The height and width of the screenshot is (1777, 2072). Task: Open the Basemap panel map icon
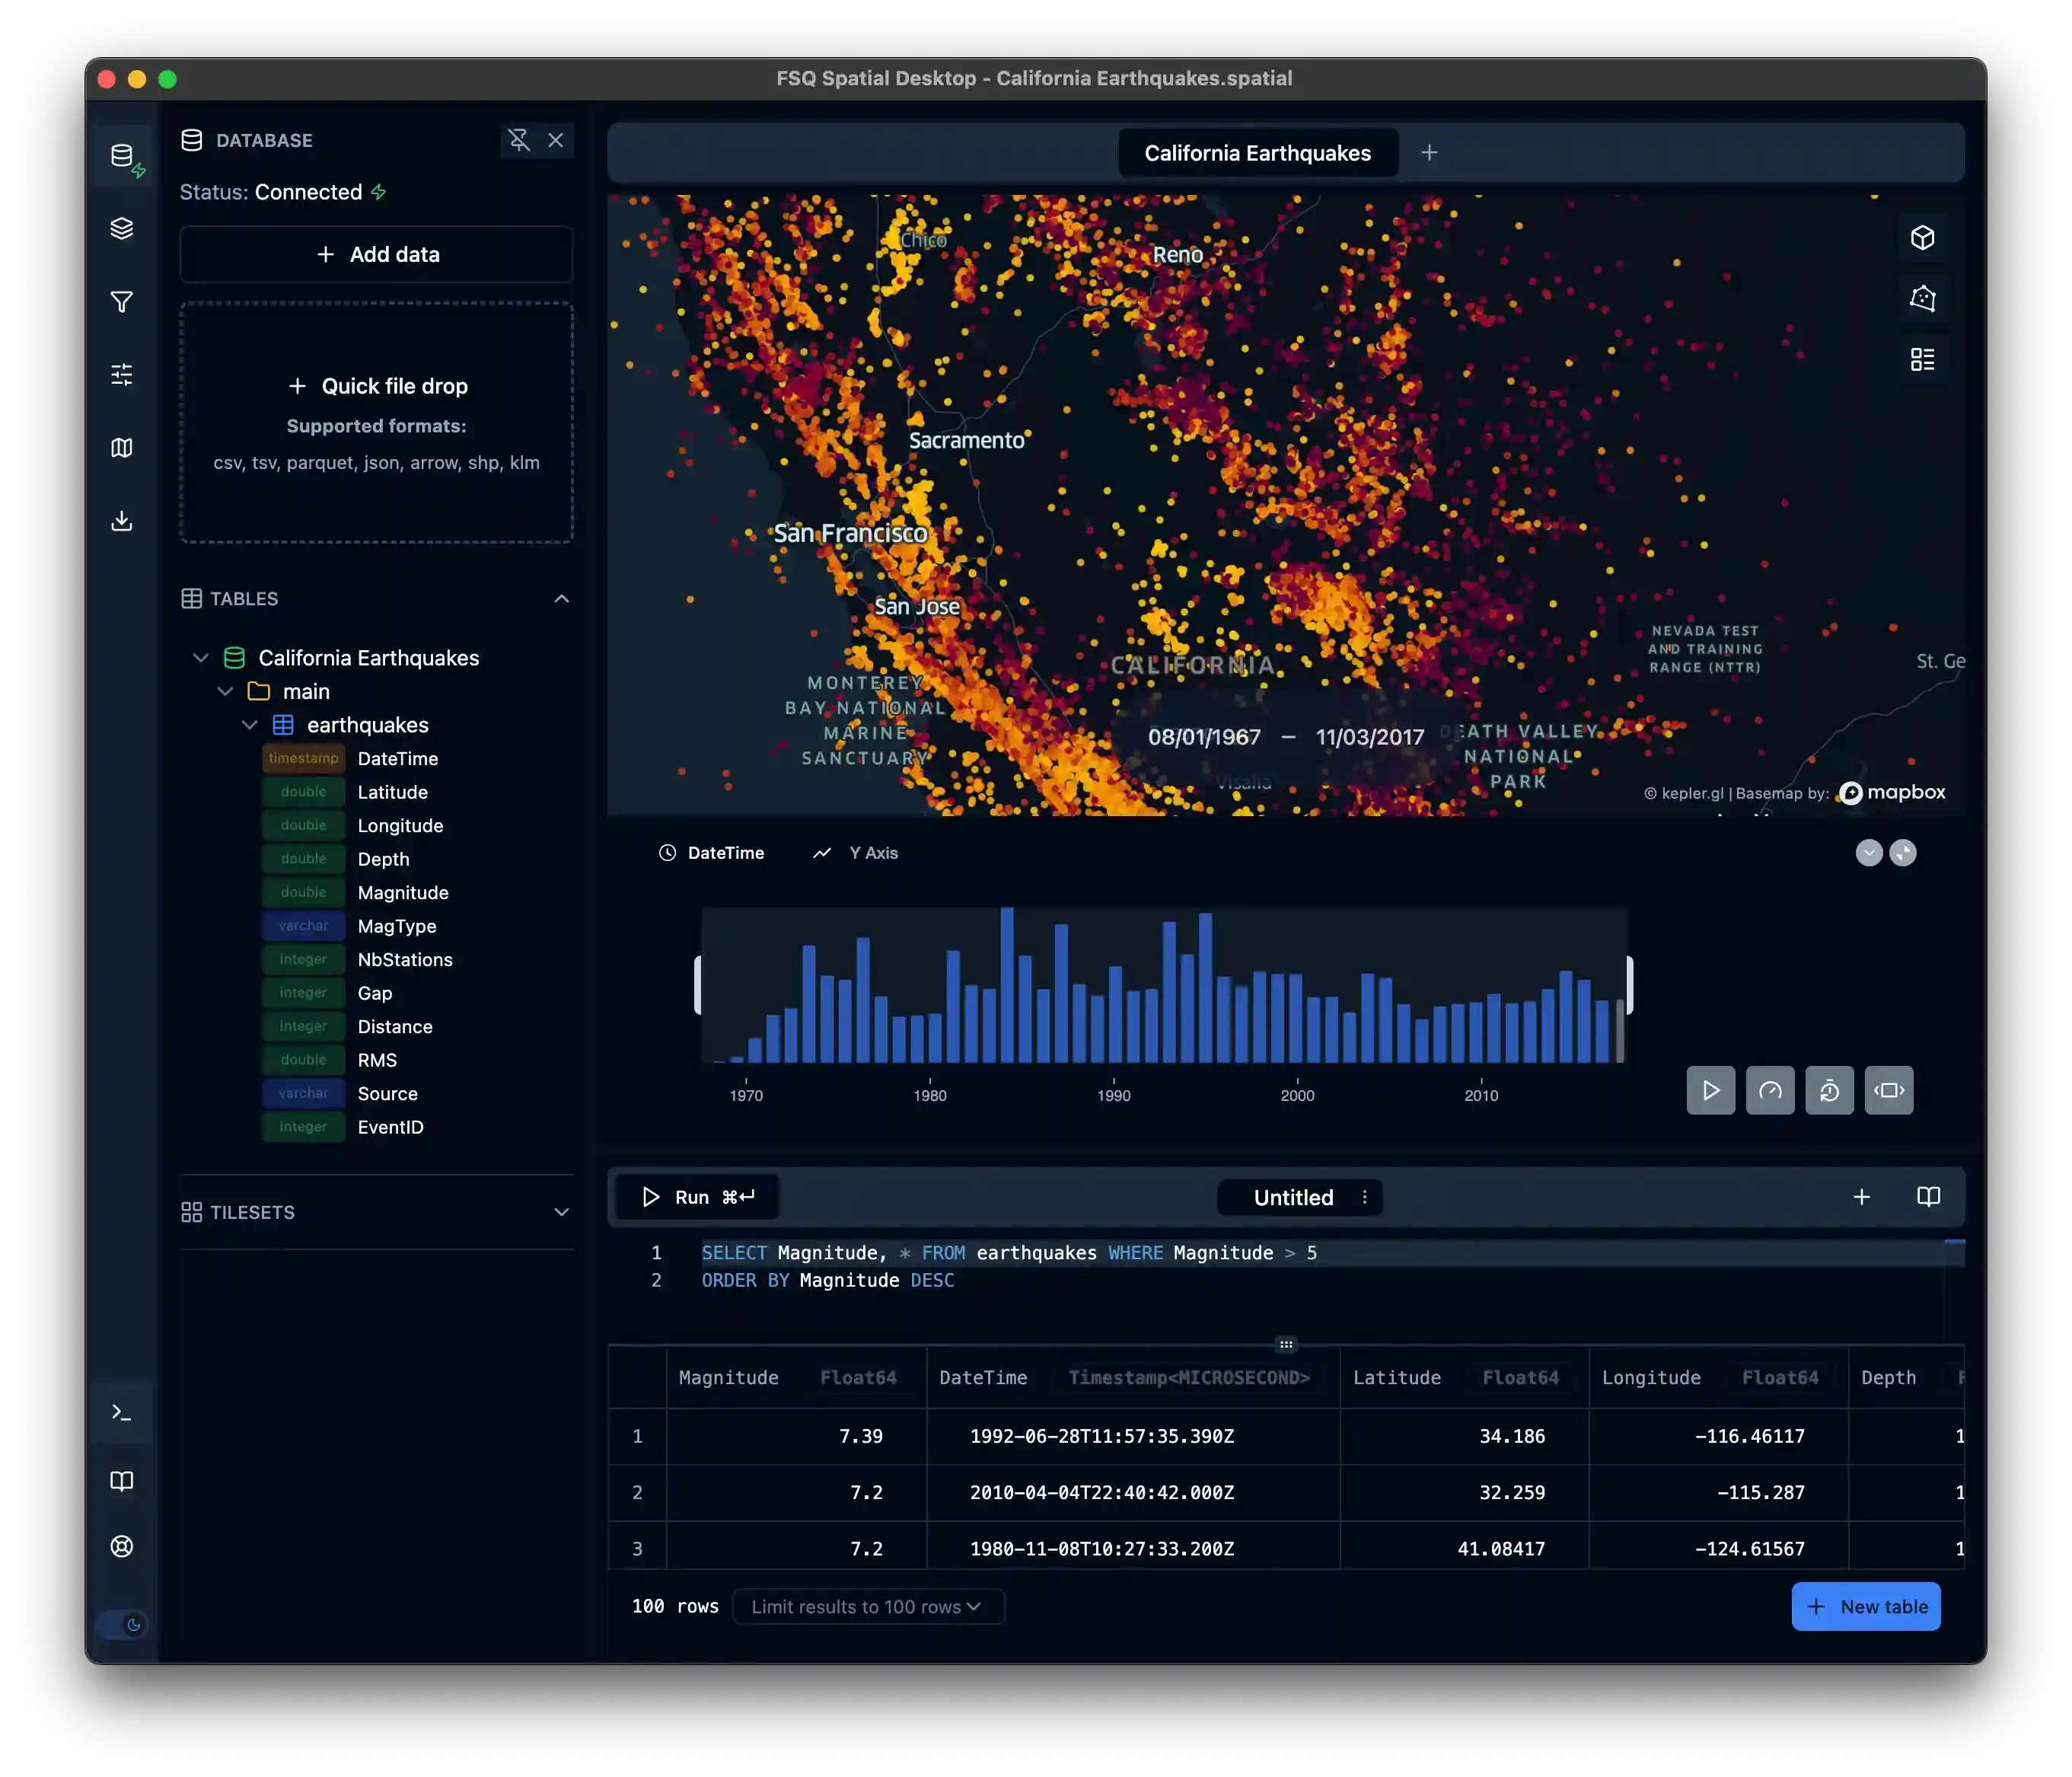tap(121, 447)
